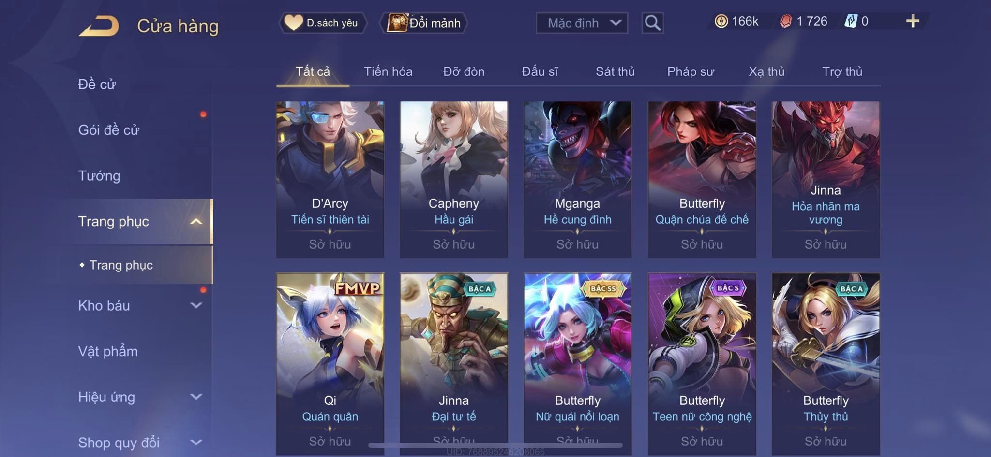Tap the blue voucher currency icon

[x=851, y=21]
